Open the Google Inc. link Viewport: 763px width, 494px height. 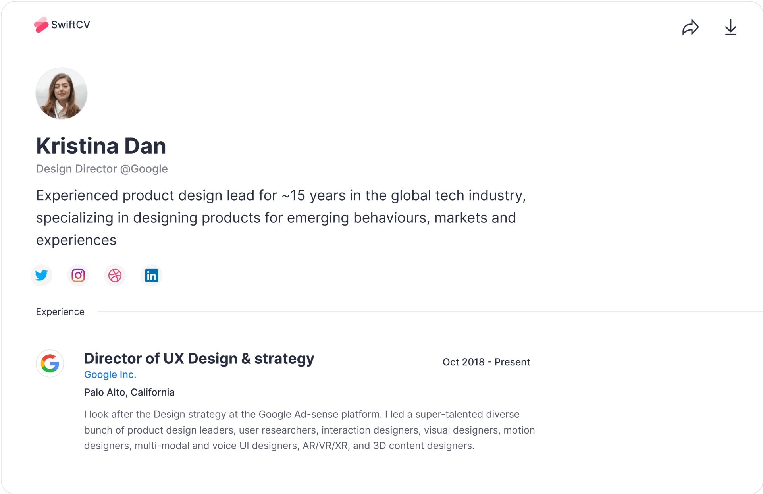(x=110, y=374)
